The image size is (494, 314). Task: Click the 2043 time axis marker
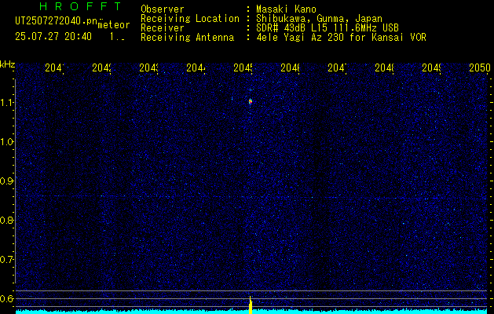coord(148,68)
